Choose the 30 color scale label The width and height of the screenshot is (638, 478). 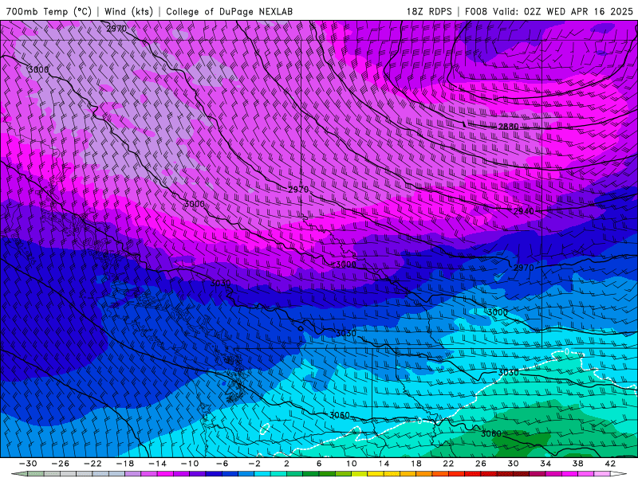(x=513, y=464)
